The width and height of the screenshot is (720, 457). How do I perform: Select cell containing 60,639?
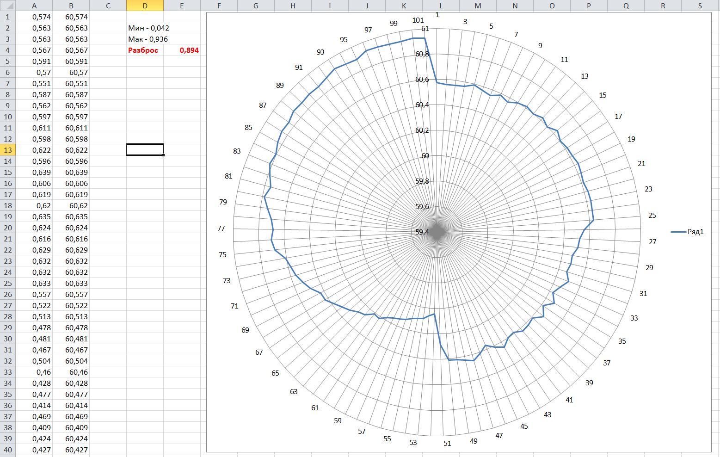click(71, 172)
